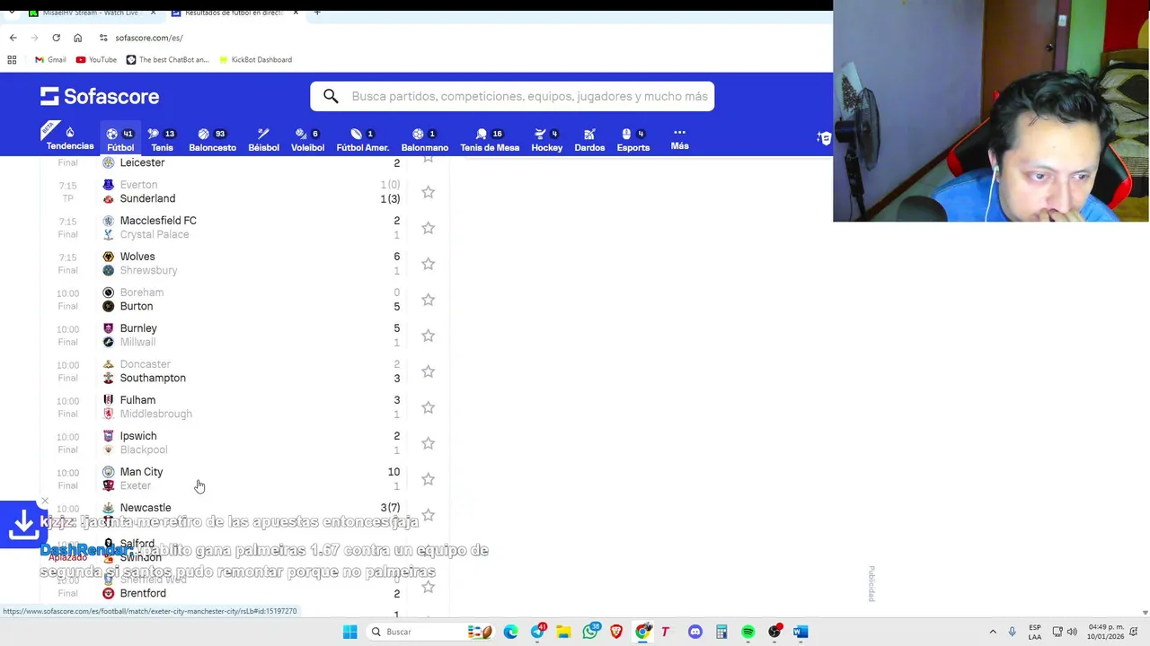1150x646 pixels.
Task: Expand the Más sports menu
Action: (x=679, y=138)
